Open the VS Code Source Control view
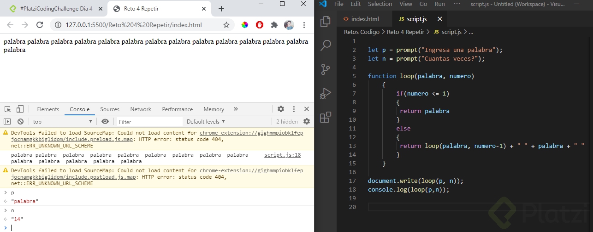The image size is (593, 232). pyautogui.click(x=326, y=69)
